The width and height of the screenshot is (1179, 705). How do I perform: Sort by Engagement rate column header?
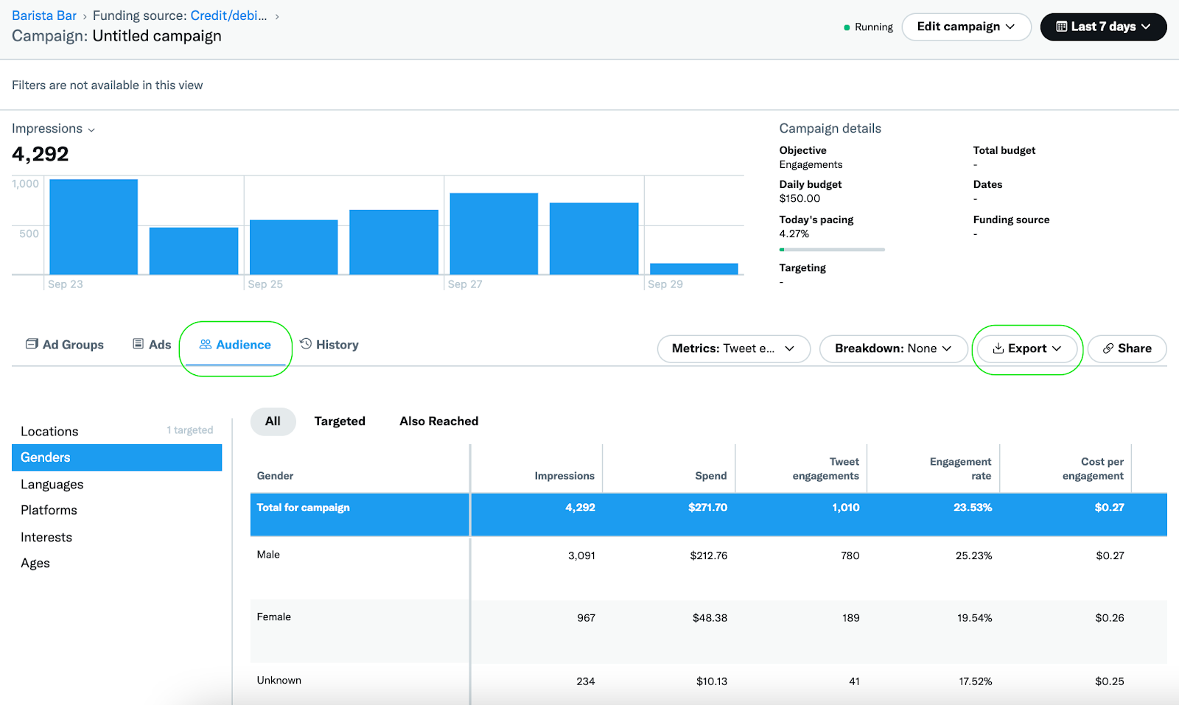960,469
